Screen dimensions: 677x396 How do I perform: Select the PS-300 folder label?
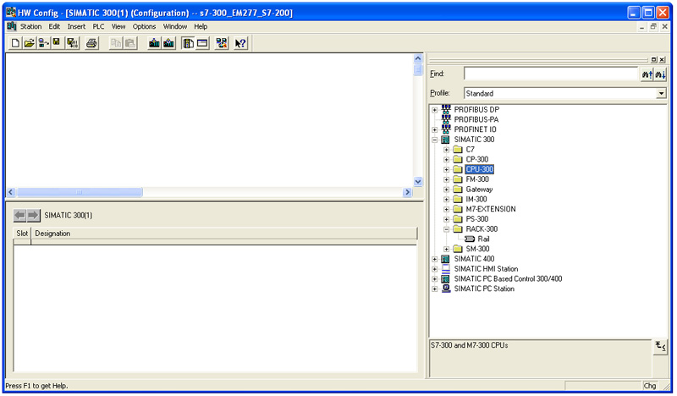pyautogui.click(x=477, y=219)
